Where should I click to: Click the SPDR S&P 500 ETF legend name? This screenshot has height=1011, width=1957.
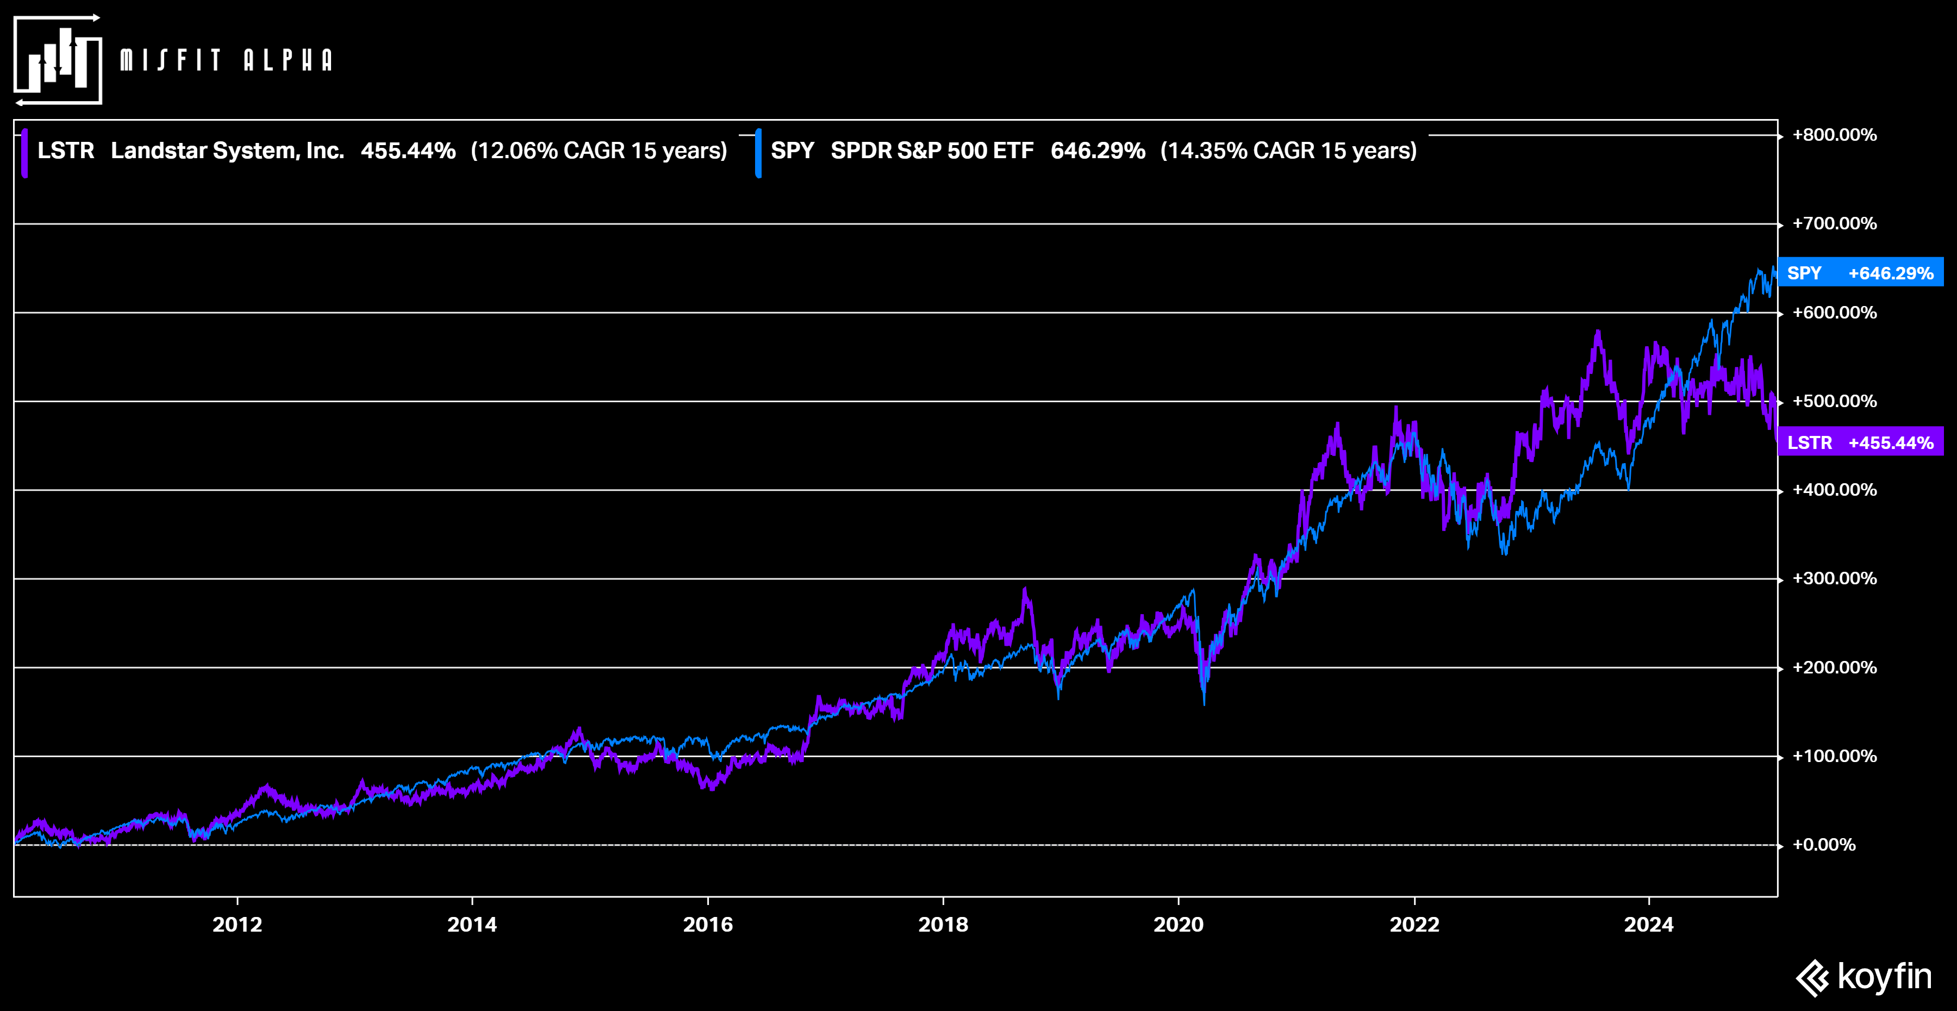point(932,151)
